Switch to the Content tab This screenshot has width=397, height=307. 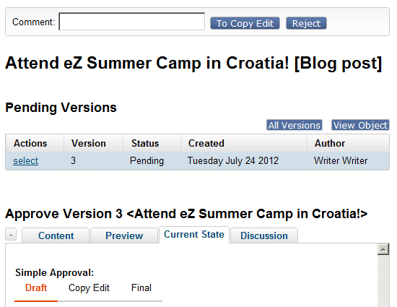(56, 235)
